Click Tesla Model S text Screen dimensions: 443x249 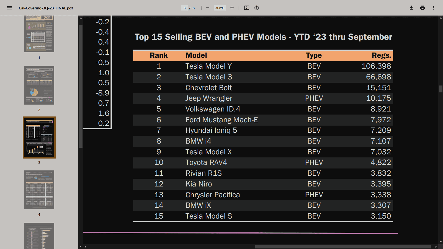(x=209, y=216)
